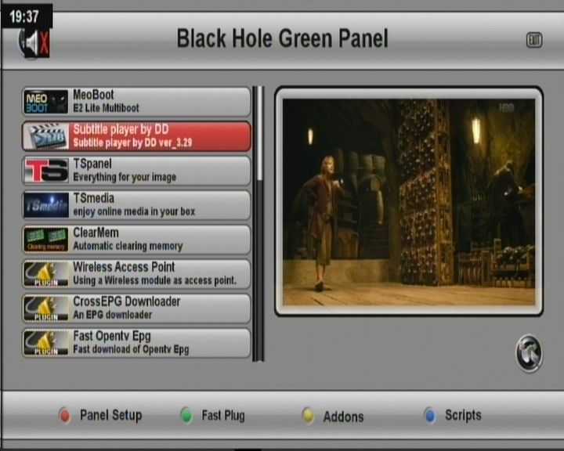564x451 pixels.
Task: Click 'Subtitle player by DD ver_3.29' text
Action: pyautogui.click(x=132, y=143)
